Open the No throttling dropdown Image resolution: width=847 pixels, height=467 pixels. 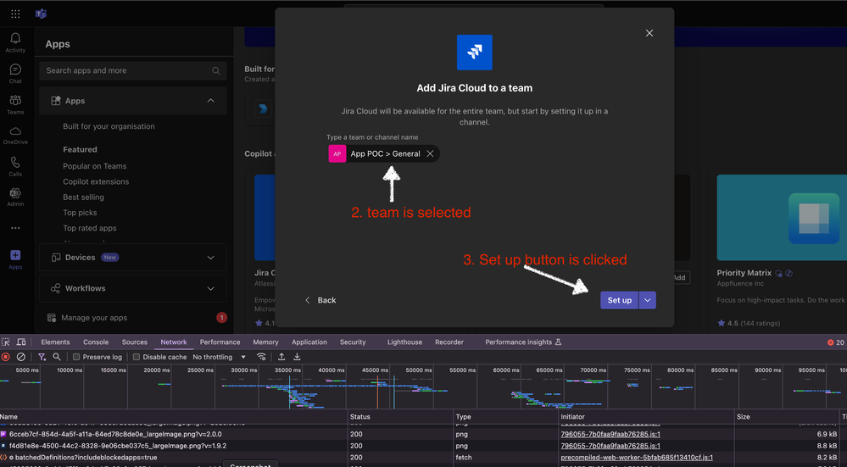pyautogui.click(x=220, y=357)
